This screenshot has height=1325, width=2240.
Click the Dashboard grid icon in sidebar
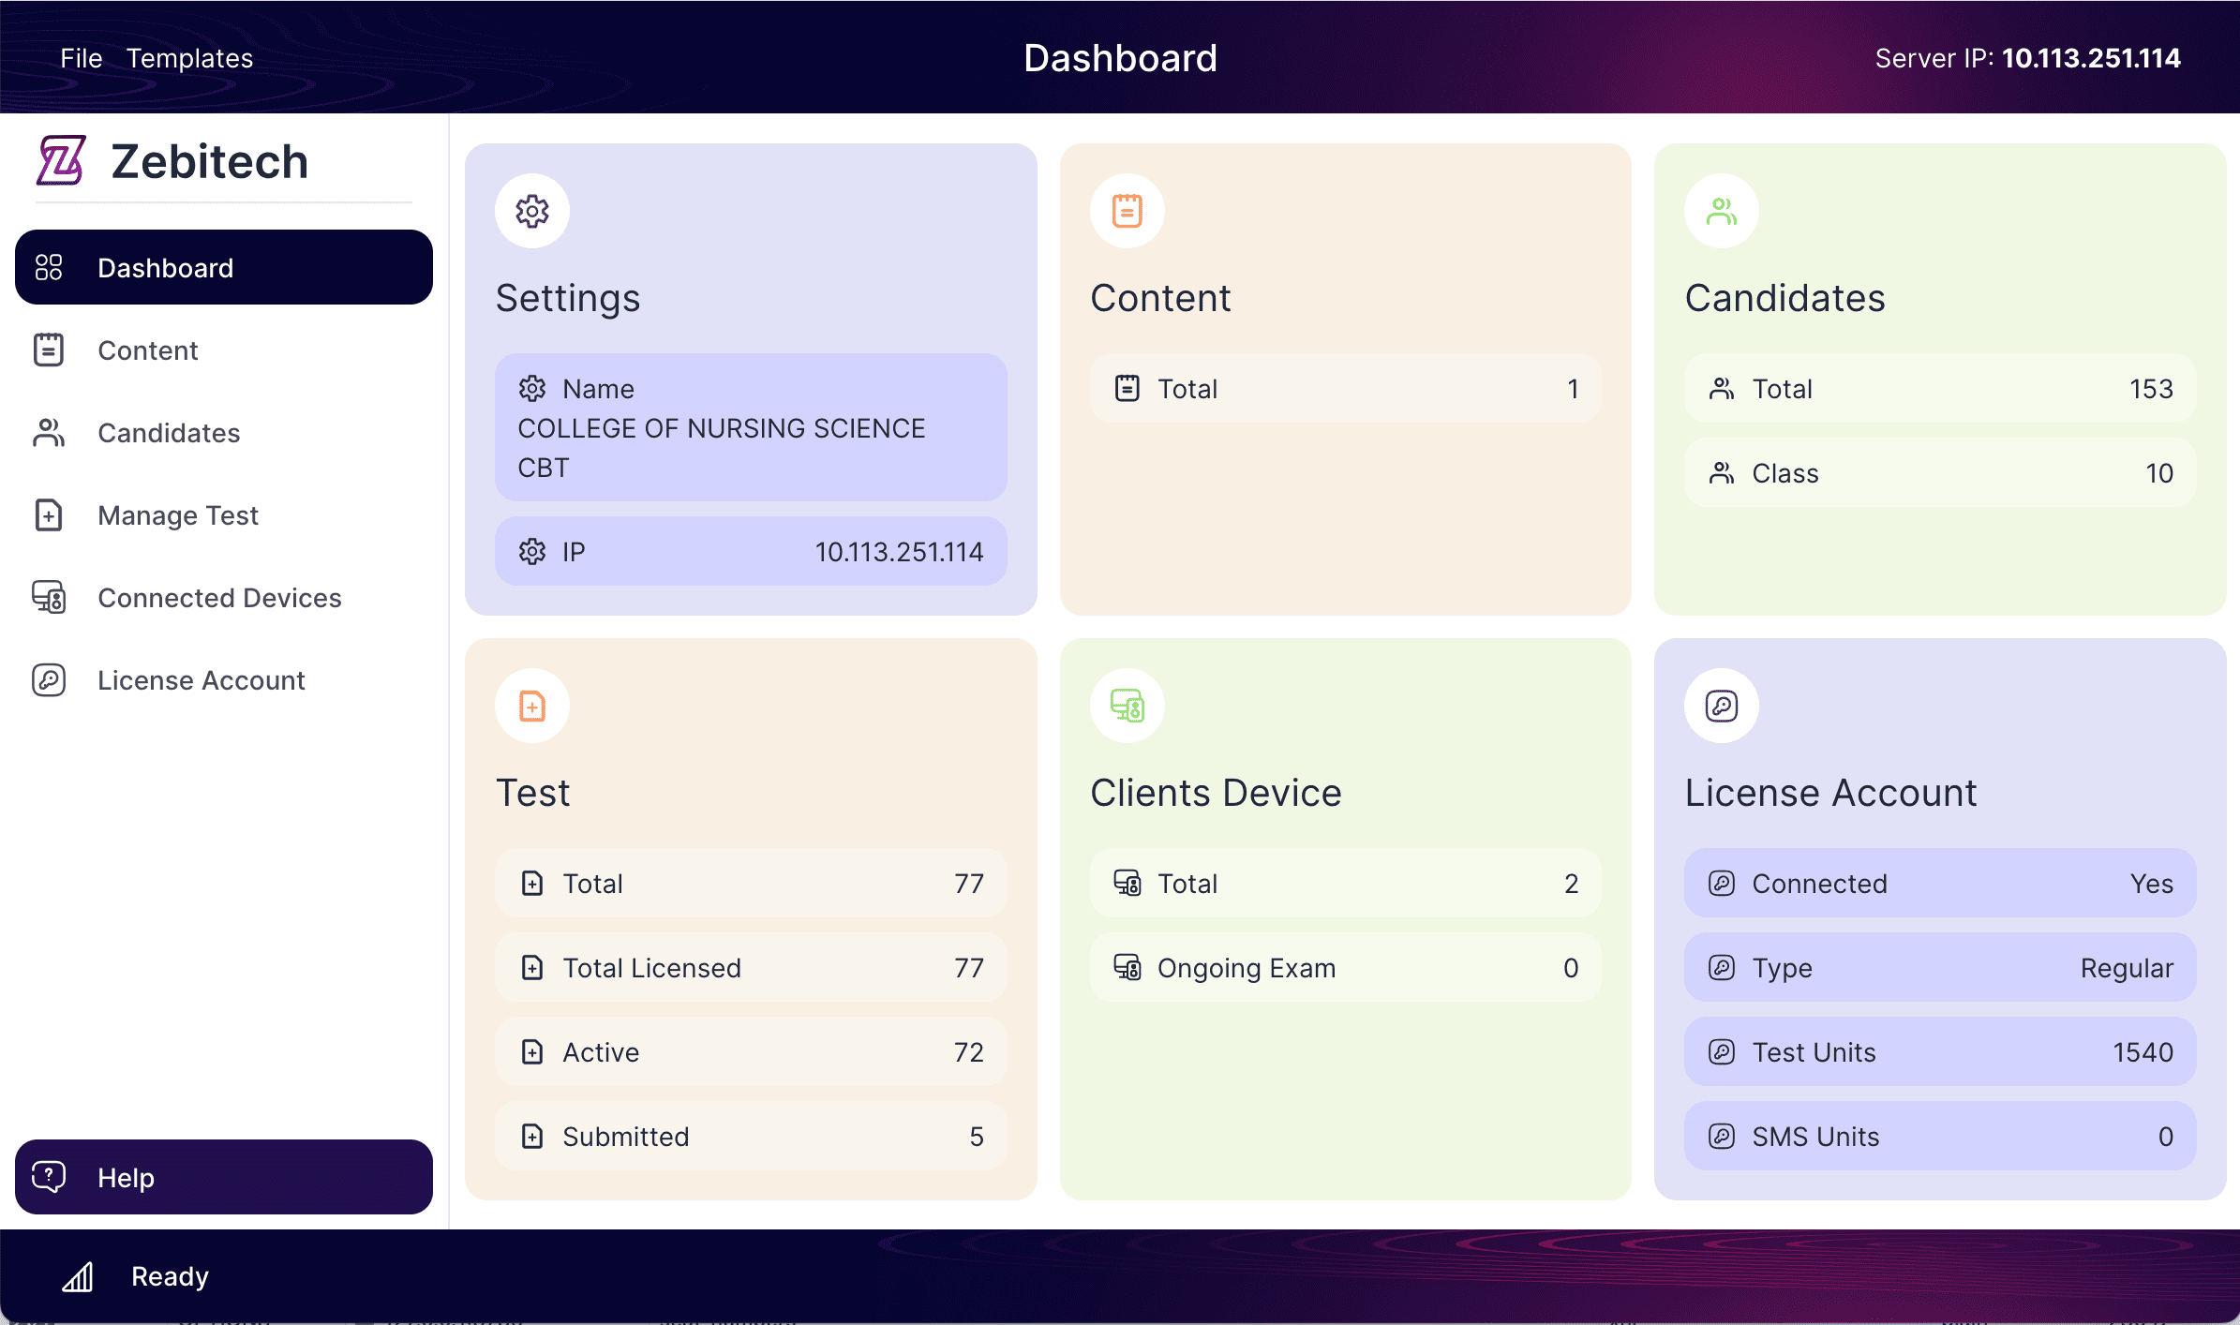pyautogui.click(x=49, y=267)
